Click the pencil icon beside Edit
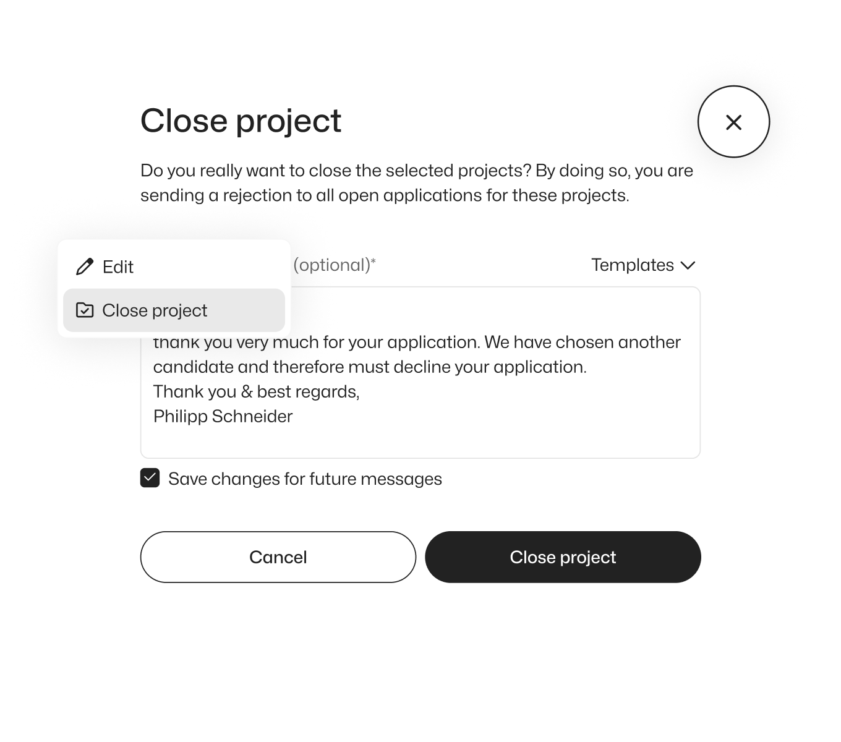The image size is (841, 742). pyautogui.click(x=84, y=267)
